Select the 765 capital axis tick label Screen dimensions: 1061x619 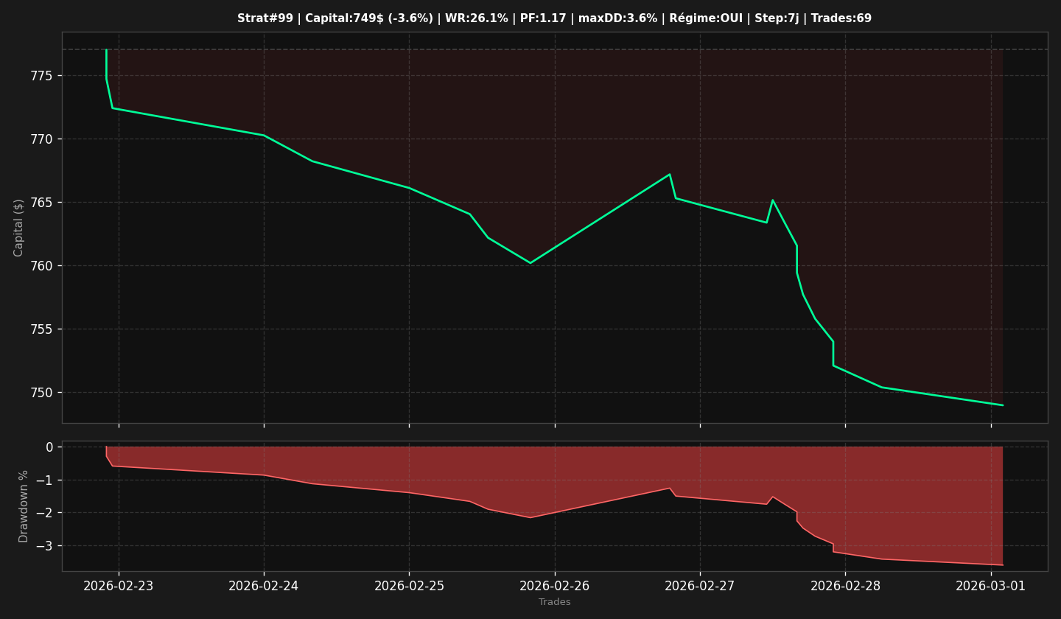coord(43,203)
